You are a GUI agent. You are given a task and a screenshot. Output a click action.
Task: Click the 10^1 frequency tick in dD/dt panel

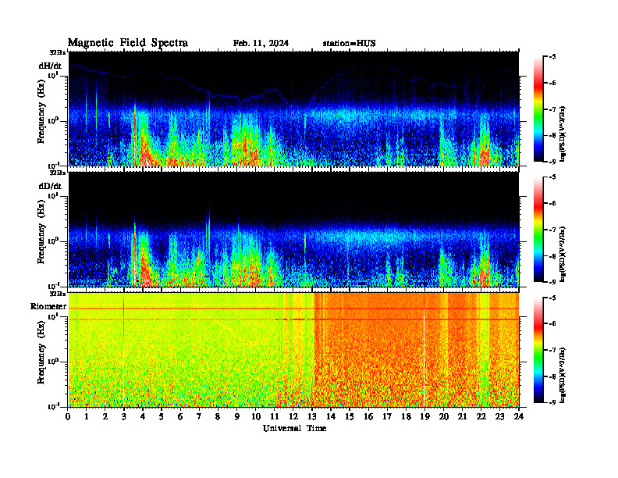point(54,196)
